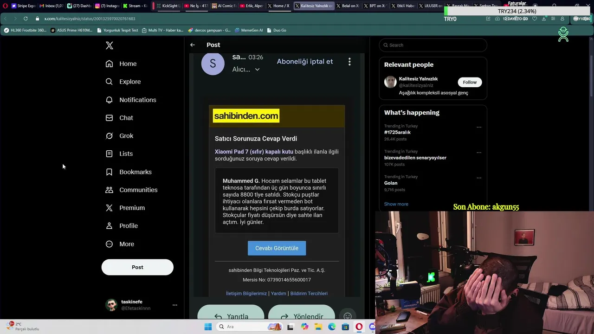594x334 pixels.
Task: Open the Duo Go bookmark
Action: coord(277,30)
